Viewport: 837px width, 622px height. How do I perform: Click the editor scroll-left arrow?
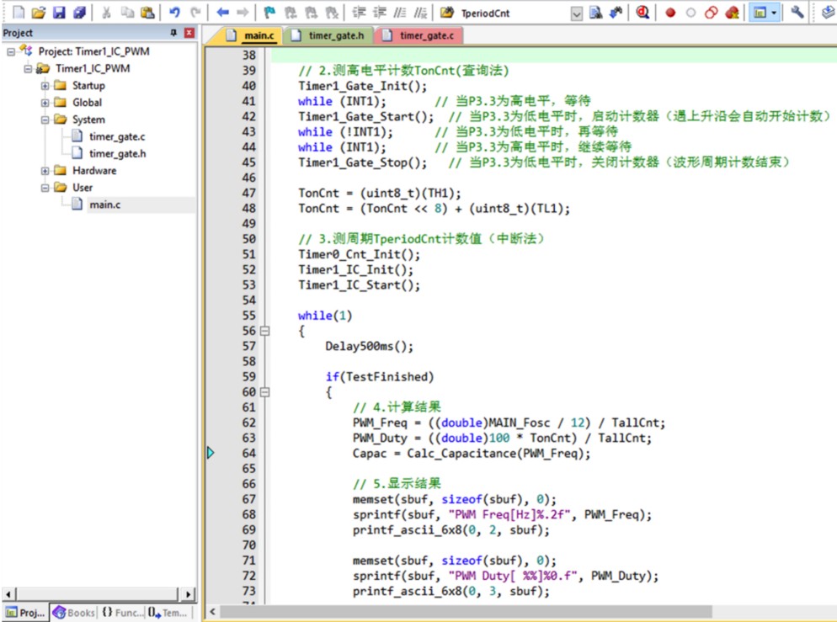(212, 612)
